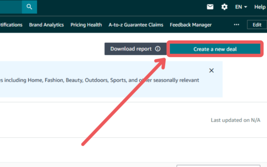Click Create a new deal
The height and width of the screenshot is (167, 267).
point(215,49)
